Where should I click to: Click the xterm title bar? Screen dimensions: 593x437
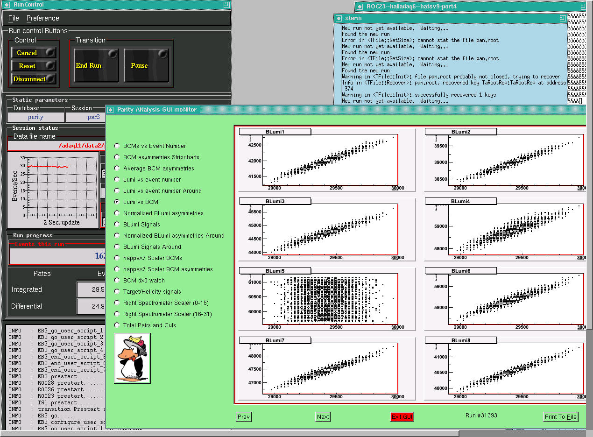pos(451,18)
